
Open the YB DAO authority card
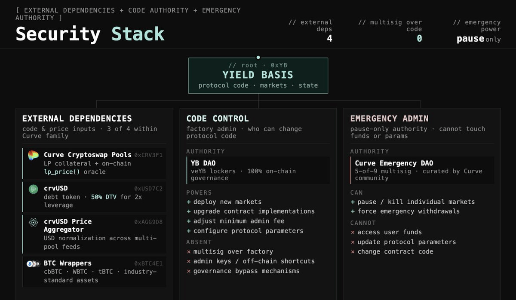tap(258, 170)
